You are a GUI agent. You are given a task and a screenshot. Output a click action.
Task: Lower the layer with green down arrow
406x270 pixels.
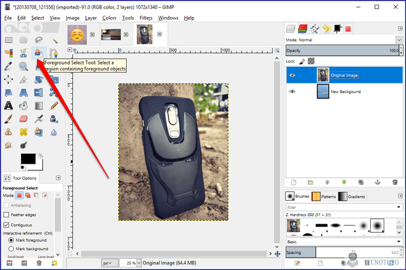point(344,183)
